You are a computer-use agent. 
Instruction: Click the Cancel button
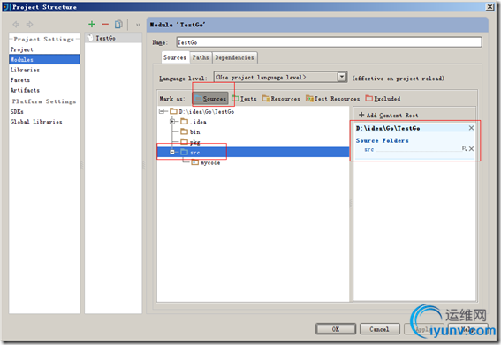point(380,329)
